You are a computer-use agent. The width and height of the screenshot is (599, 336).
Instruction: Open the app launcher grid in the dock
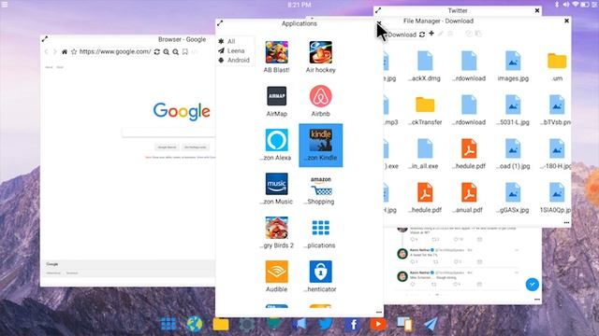168,324
